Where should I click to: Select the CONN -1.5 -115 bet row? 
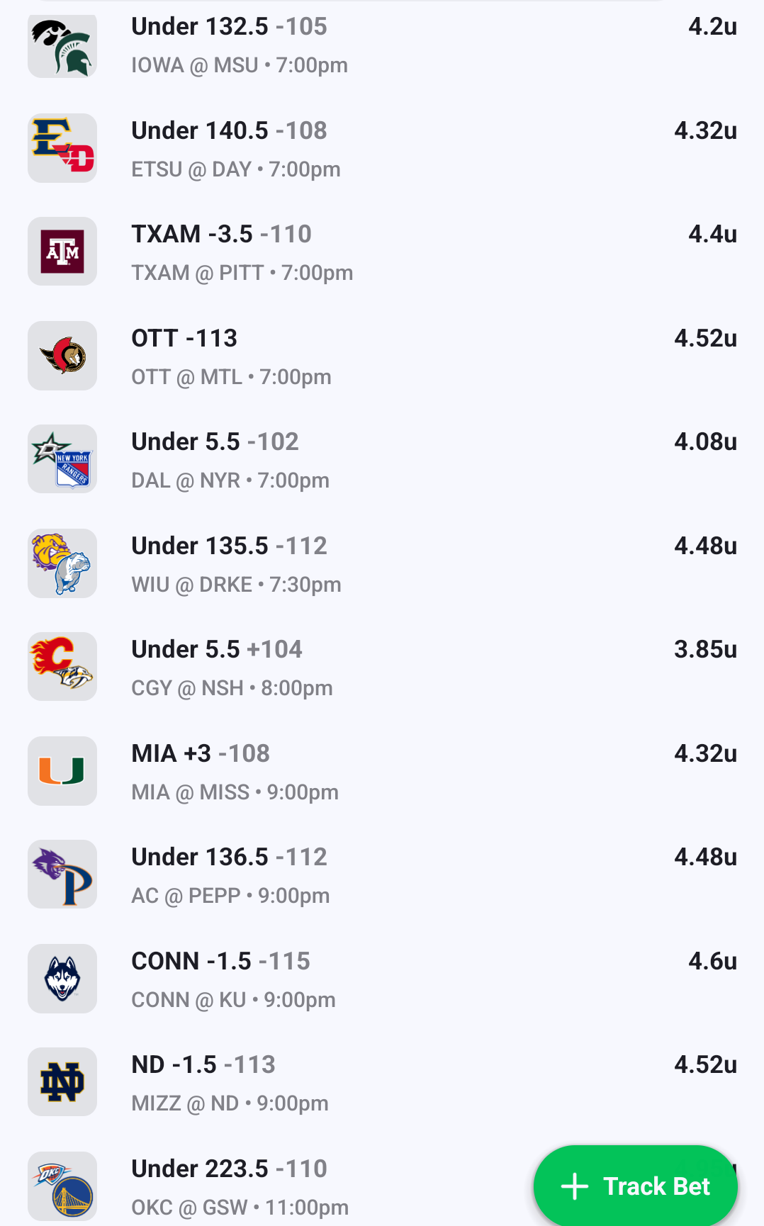point(220,962)
